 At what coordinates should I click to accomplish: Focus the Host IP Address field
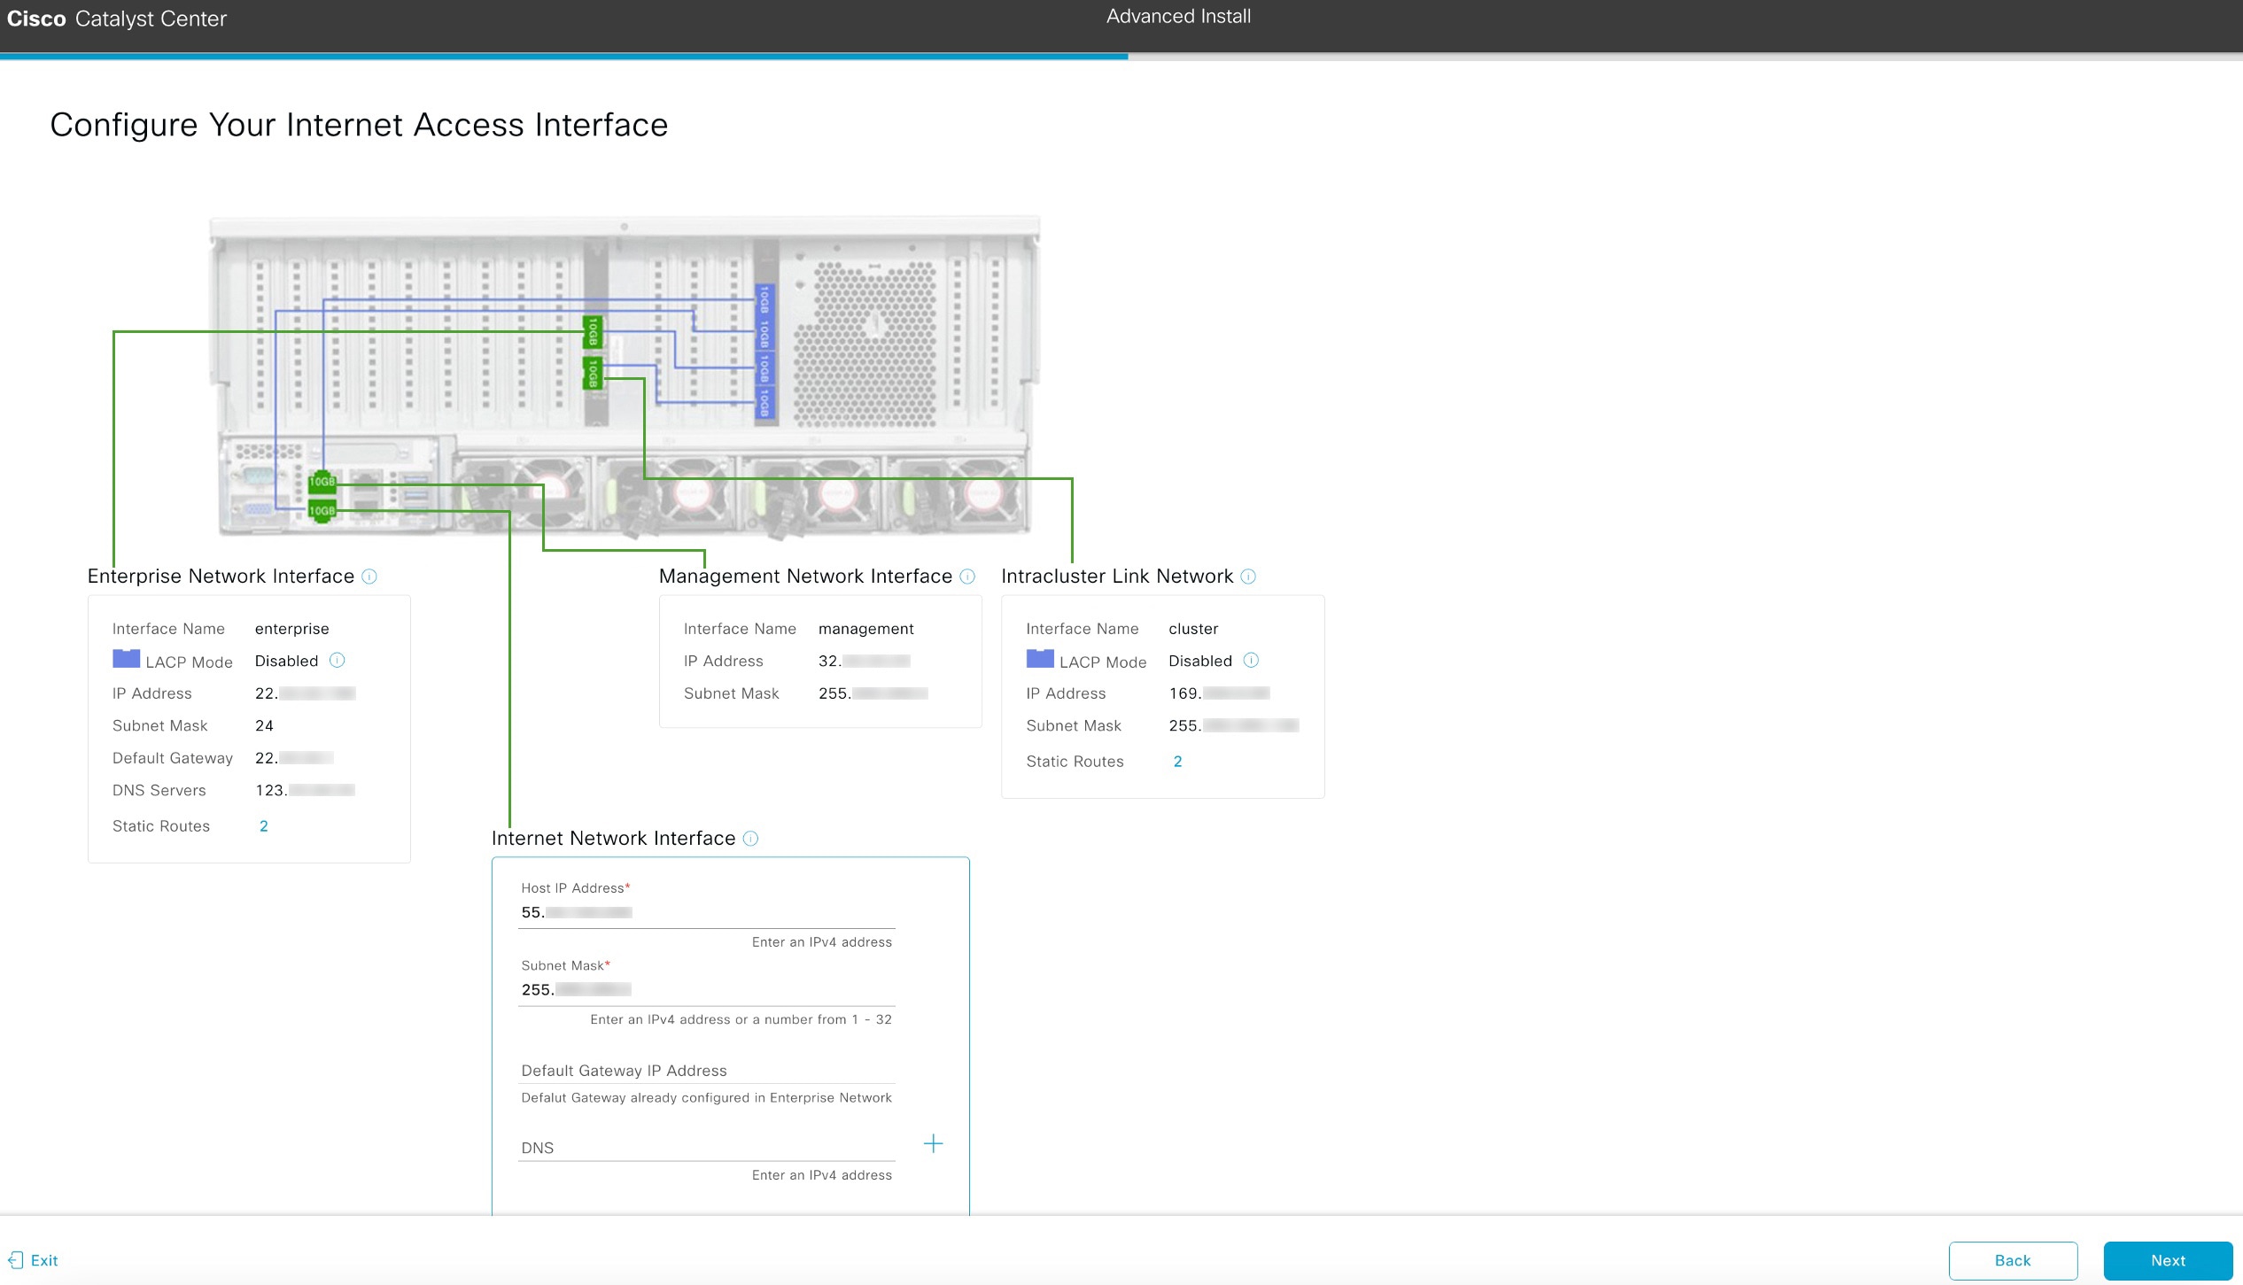point(706,912)
